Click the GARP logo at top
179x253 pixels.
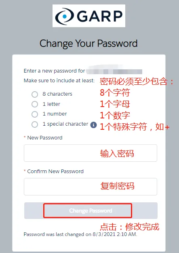point(89,16)
